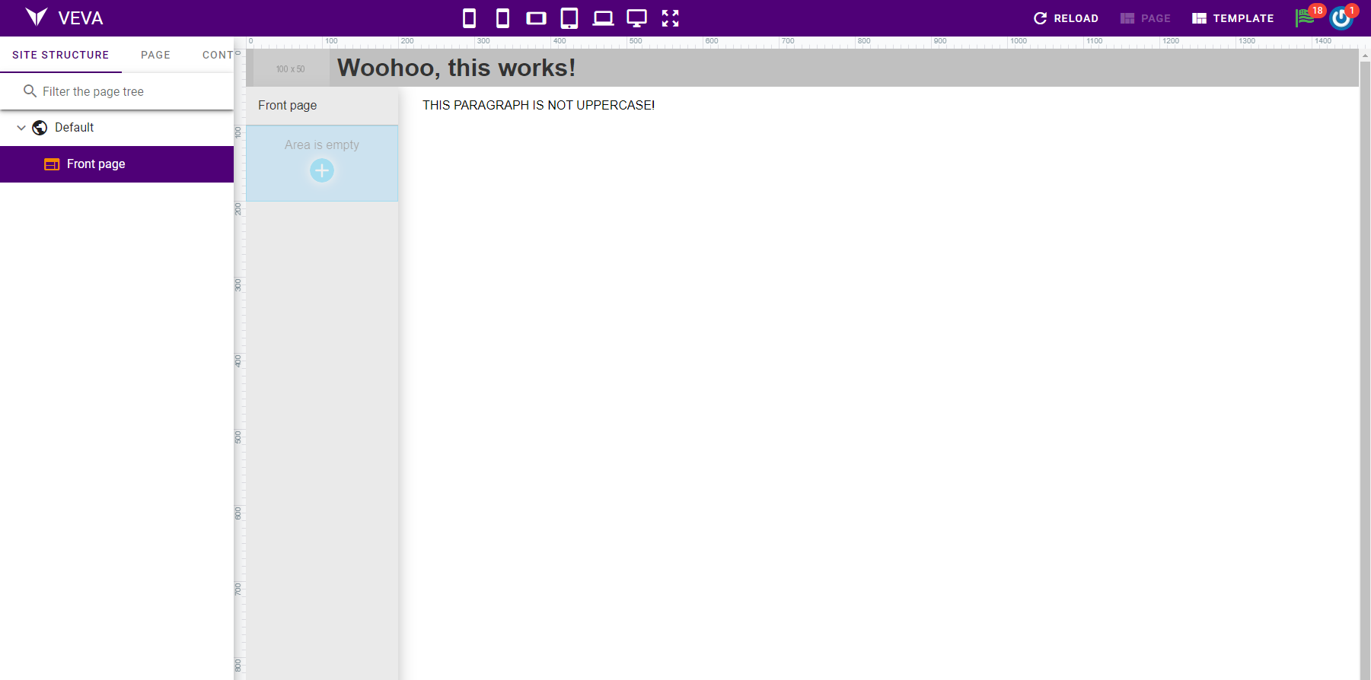Click the RELOAD button
The width and height of the screenshot is (1371, 680).
(1066, 18)
